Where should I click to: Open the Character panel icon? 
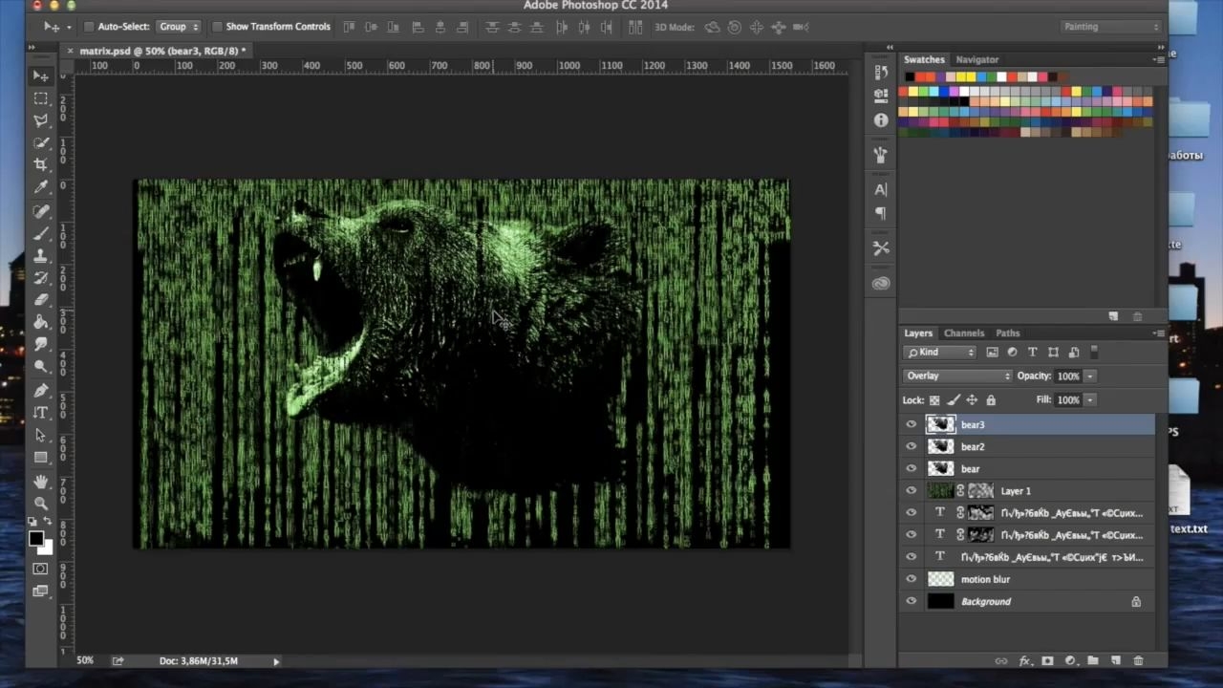click(x=881, y=189)
